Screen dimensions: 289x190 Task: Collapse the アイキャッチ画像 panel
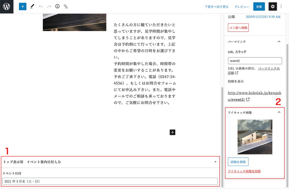[279, 112]
